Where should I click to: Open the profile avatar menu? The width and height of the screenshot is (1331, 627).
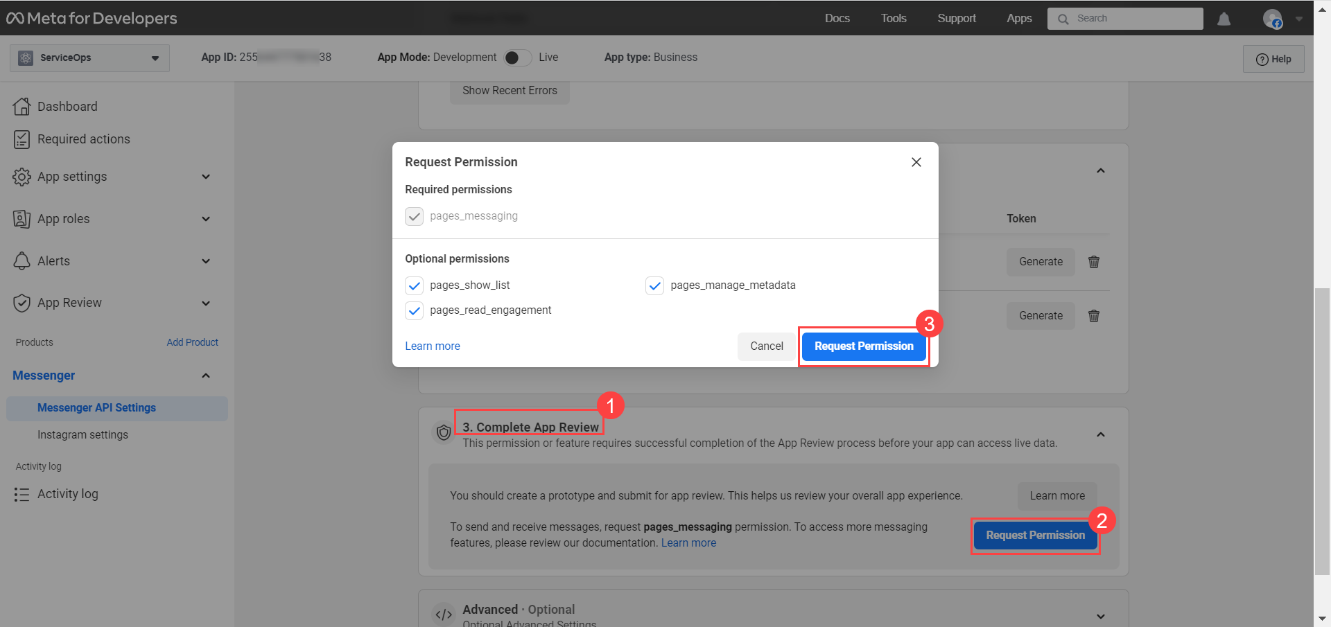pos(1272,19)
